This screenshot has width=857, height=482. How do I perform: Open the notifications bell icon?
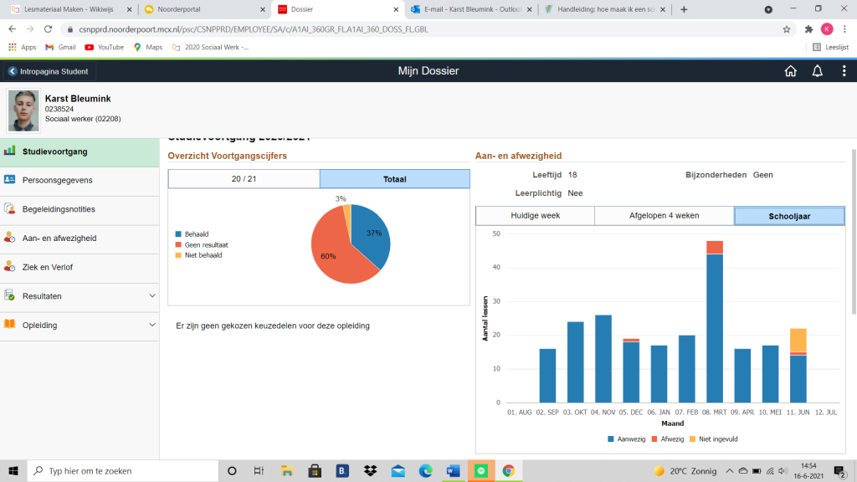[x=817, y=71]
